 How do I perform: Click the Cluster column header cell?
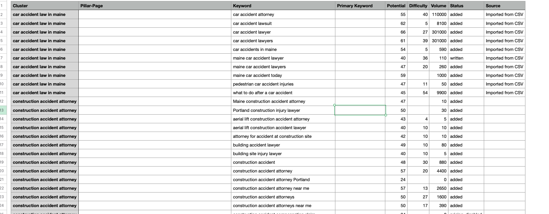coord(44,6)
